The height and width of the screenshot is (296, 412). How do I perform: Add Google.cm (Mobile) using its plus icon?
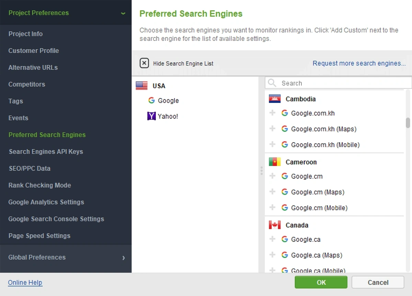273,208
